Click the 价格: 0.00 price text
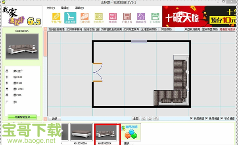Screen dimensions: 238x145 [x=14, y=77]
